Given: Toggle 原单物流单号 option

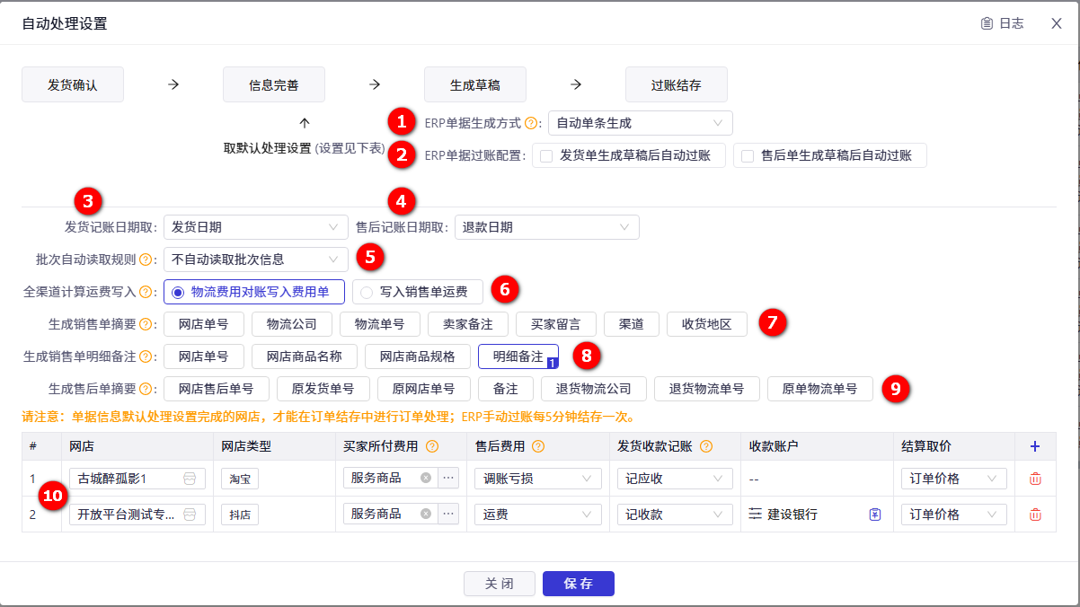Looking at the screenshot, I should 819,389.
